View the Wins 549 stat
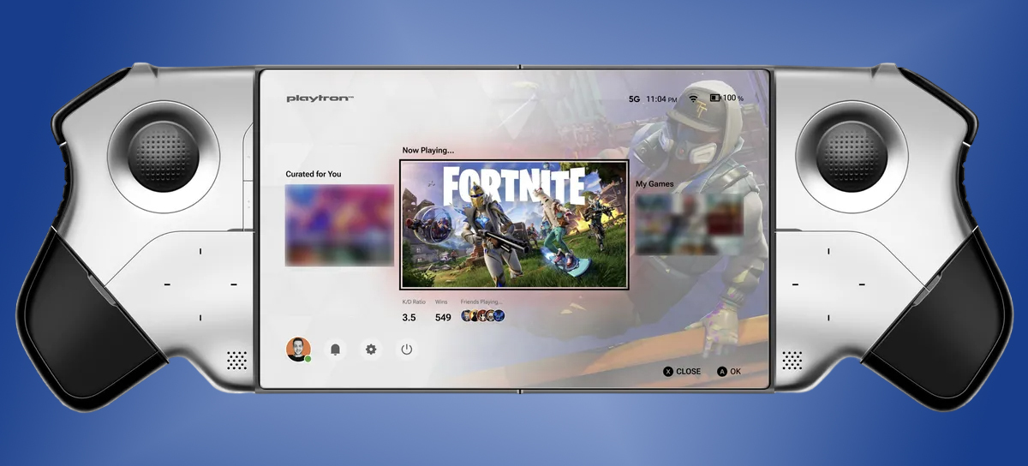The height and width of the screenshot is (466, 1028). 443,317
